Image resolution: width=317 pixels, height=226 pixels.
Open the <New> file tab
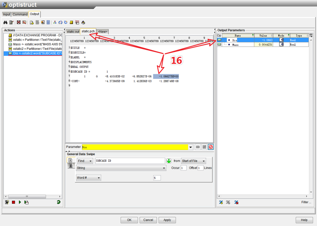coord(102,31)
